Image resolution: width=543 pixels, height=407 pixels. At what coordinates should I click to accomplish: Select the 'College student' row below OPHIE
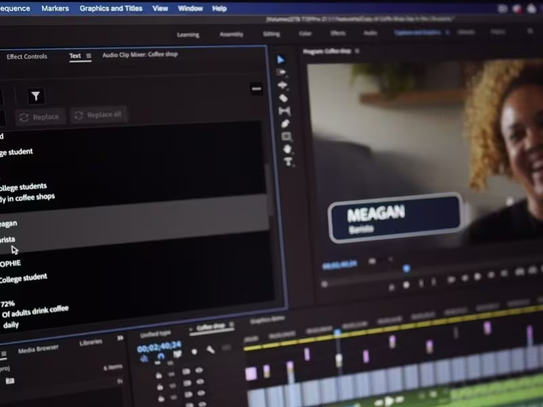click(23, 278)
